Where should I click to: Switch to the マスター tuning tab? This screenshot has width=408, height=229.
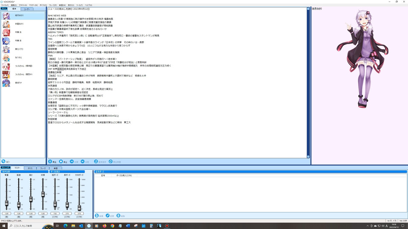(17, 168)
